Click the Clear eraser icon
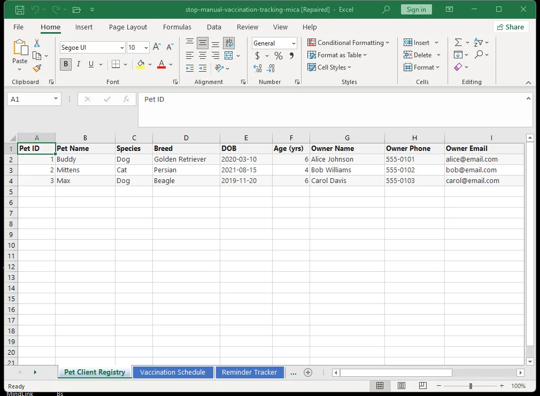This screenshot has height=396, width=540. point(458,67)
